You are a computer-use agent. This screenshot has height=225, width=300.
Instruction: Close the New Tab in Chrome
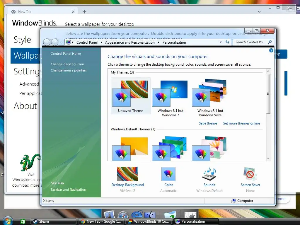click(x=73, y=12)
